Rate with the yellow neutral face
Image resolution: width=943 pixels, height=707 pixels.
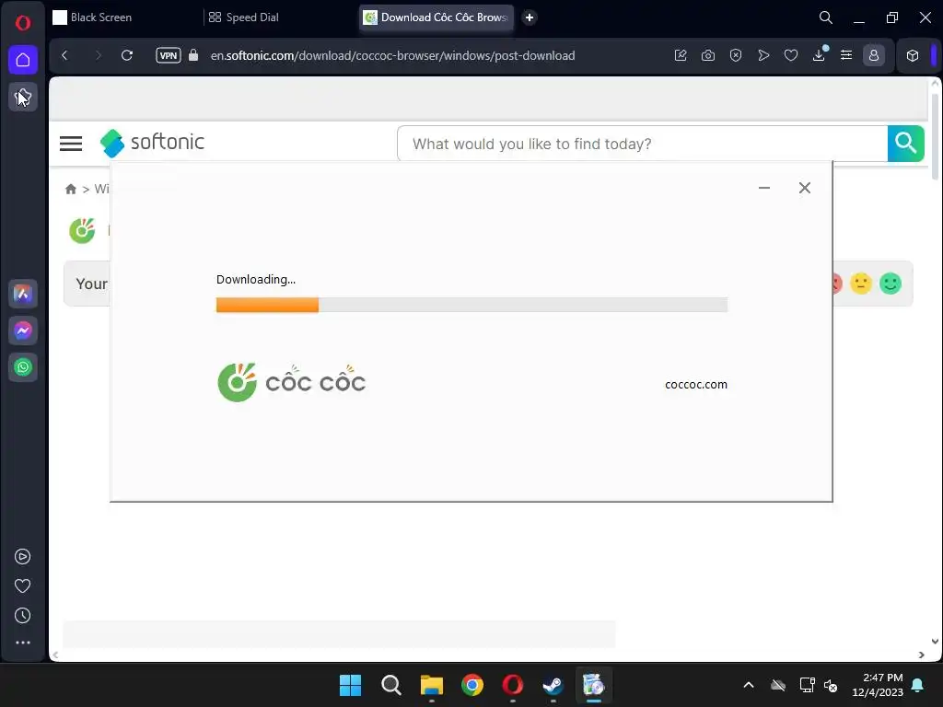[861, 284]
